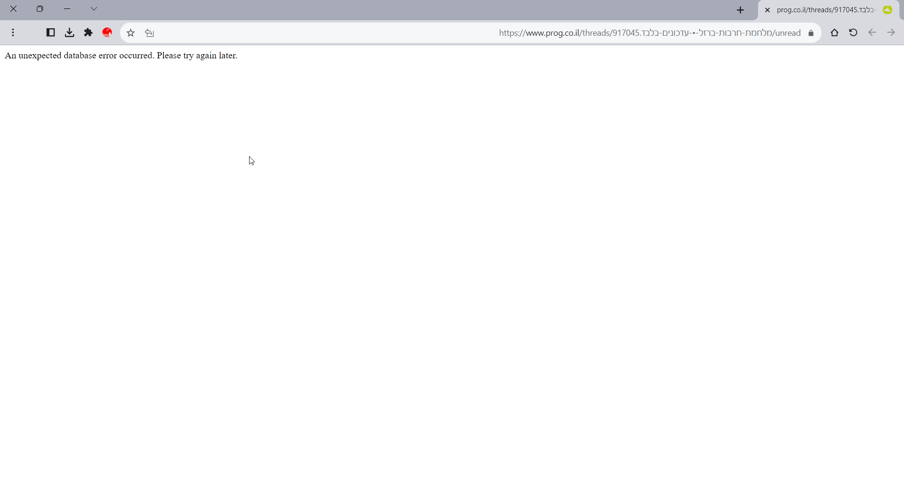Close the browser window
Viewport: 904px width, 480px height.
point(14,9)
